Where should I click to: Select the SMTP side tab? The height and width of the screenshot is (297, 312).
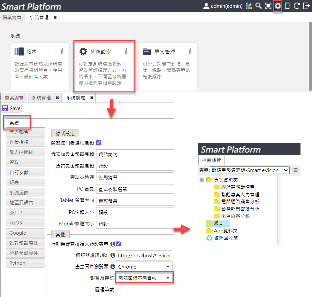pos(25,213)
